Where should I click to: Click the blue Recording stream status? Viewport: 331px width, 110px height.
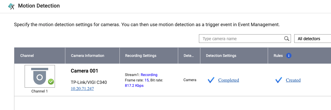pyautogui.click(x=149, y=75)
